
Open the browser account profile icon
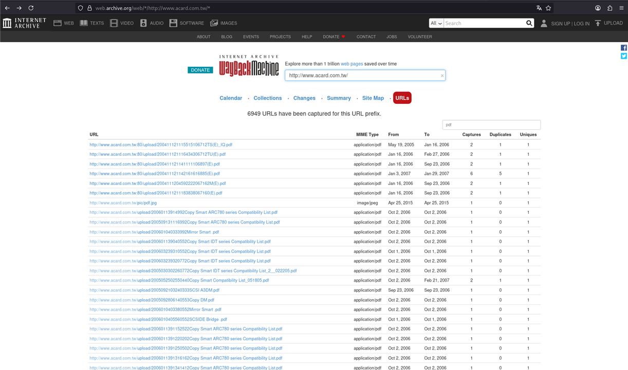pos(598,8)
